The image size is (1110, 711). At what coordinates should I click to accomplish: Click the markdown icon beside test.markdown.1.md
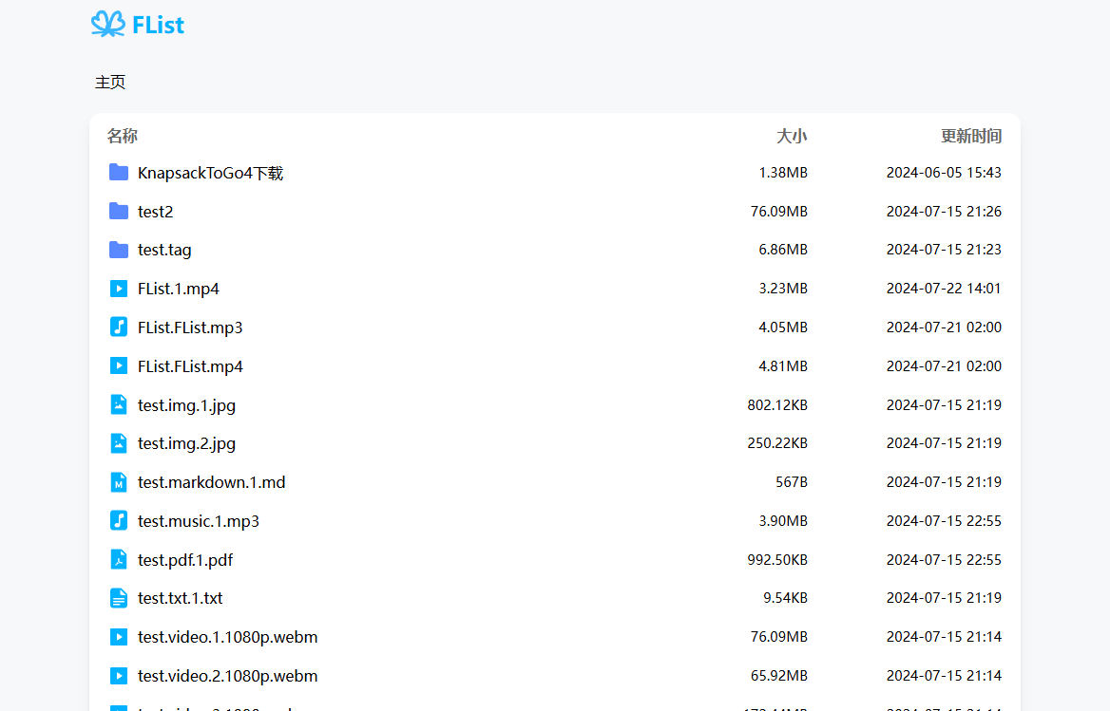coord(118,481)
